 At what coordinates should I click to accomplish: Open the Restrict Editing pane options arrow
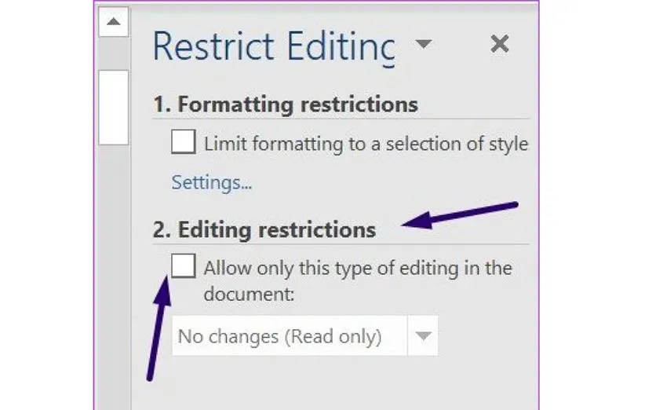(423, 44)
